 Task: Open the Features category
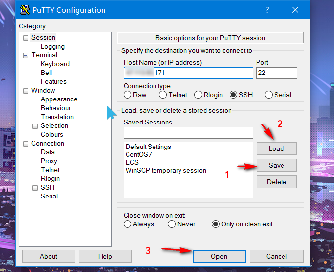[x=53, y=81]
